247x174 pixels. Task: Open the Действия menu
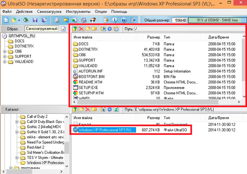pos(24,12)
